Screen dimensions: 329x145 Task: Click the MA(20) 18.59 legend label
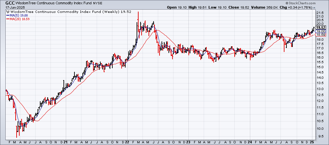(x=20, y=19)
